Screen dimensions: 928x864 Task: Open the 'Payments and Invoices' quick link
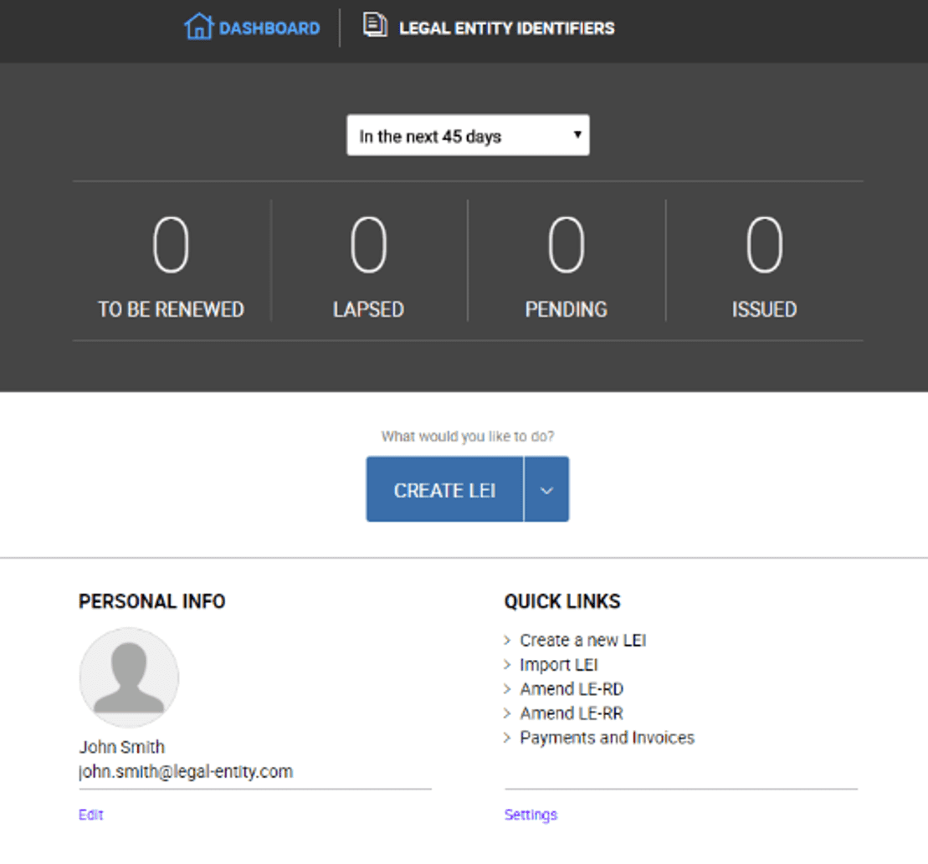608,738
